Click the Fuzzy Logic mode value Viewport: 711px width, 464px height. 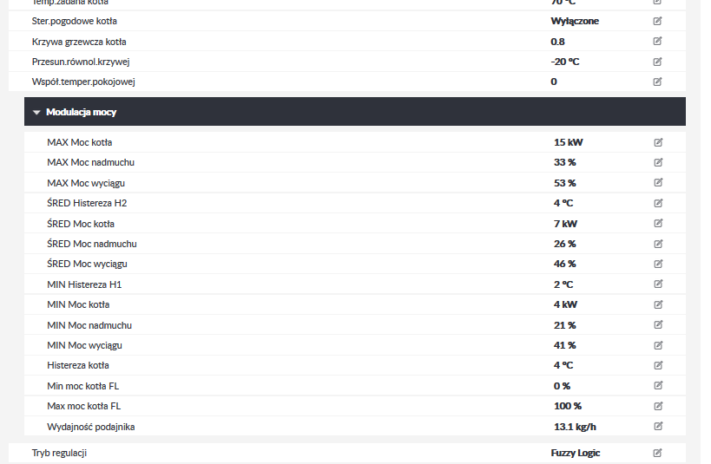(x=576, y=453)
